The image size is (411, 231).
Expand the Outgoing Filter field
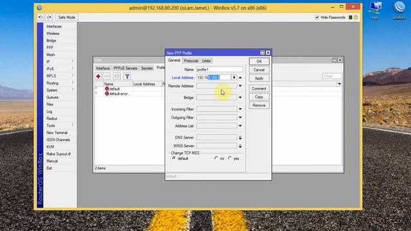(240, 117)
